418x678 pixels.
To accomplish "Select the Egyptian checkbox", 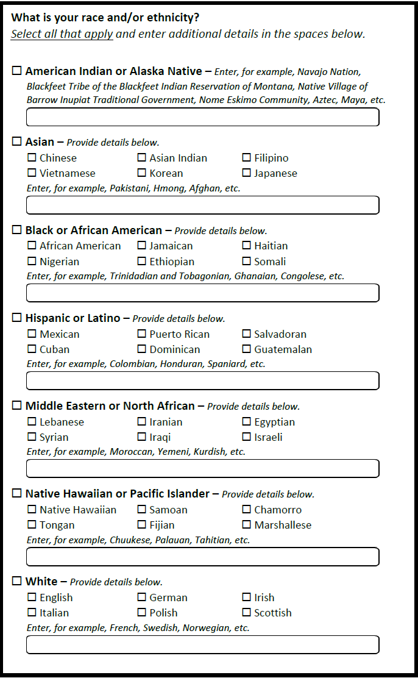I will pos(247,422).
